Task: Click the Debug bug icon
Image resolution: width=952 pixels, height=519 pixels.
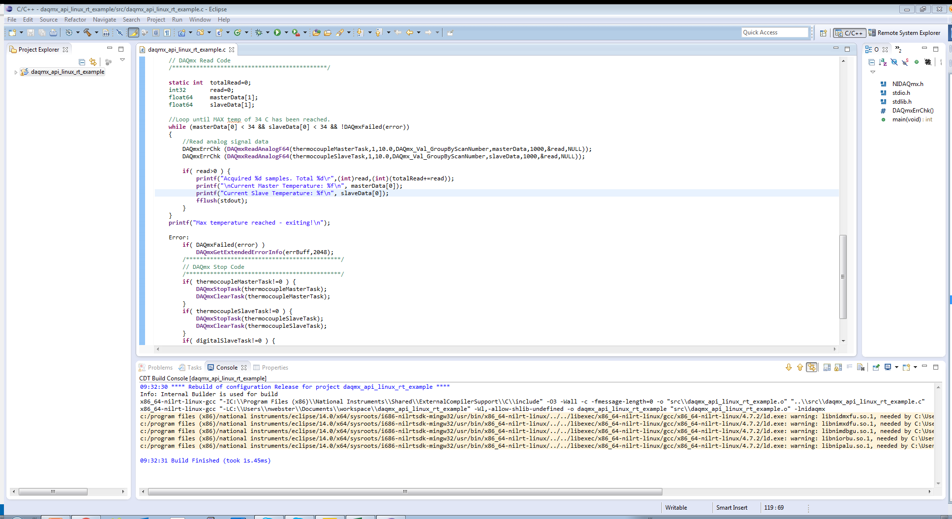Action: click(x=259, y=32)
